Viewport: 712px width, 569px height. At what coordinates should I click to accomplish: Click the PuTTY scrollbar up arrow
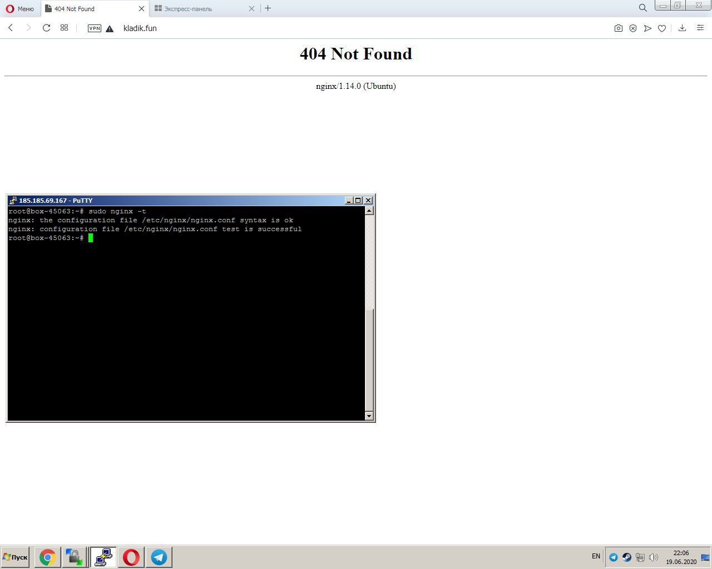369,211
